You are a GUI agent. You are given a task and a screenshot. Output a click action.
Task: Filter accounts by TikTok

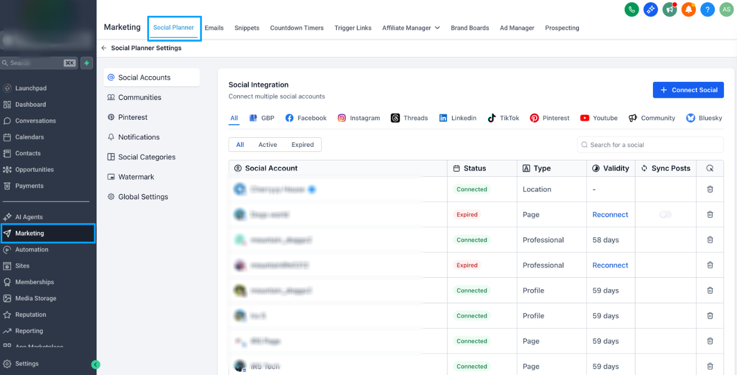click(503, 118)
